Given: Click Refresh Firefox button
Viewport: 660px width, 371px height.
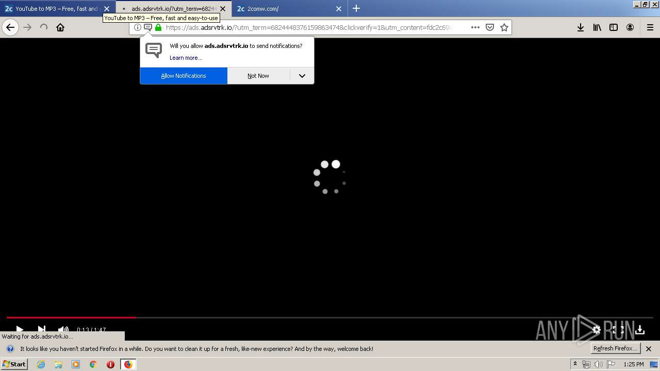Looking at the screenshot, I should tap(615, 348).
